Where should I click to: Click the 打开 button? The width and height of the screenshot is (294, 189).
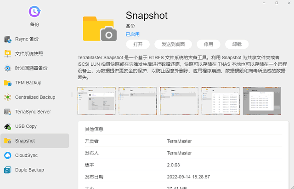tap(138, 44)
